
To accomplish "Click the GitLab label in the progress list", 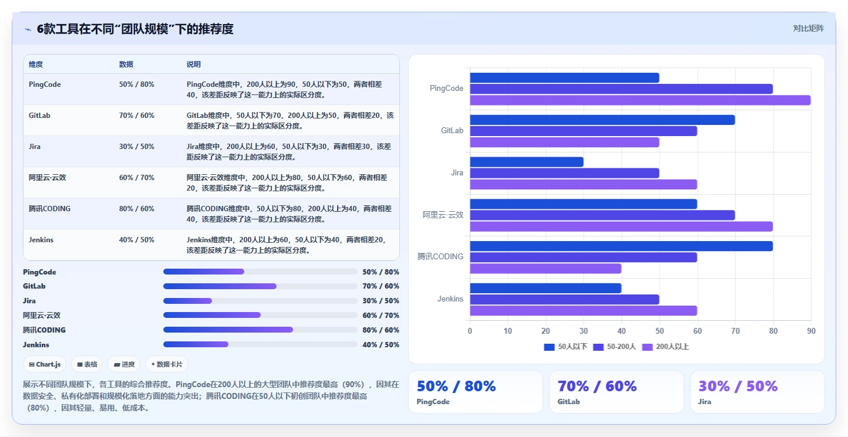I will point(34,286).
